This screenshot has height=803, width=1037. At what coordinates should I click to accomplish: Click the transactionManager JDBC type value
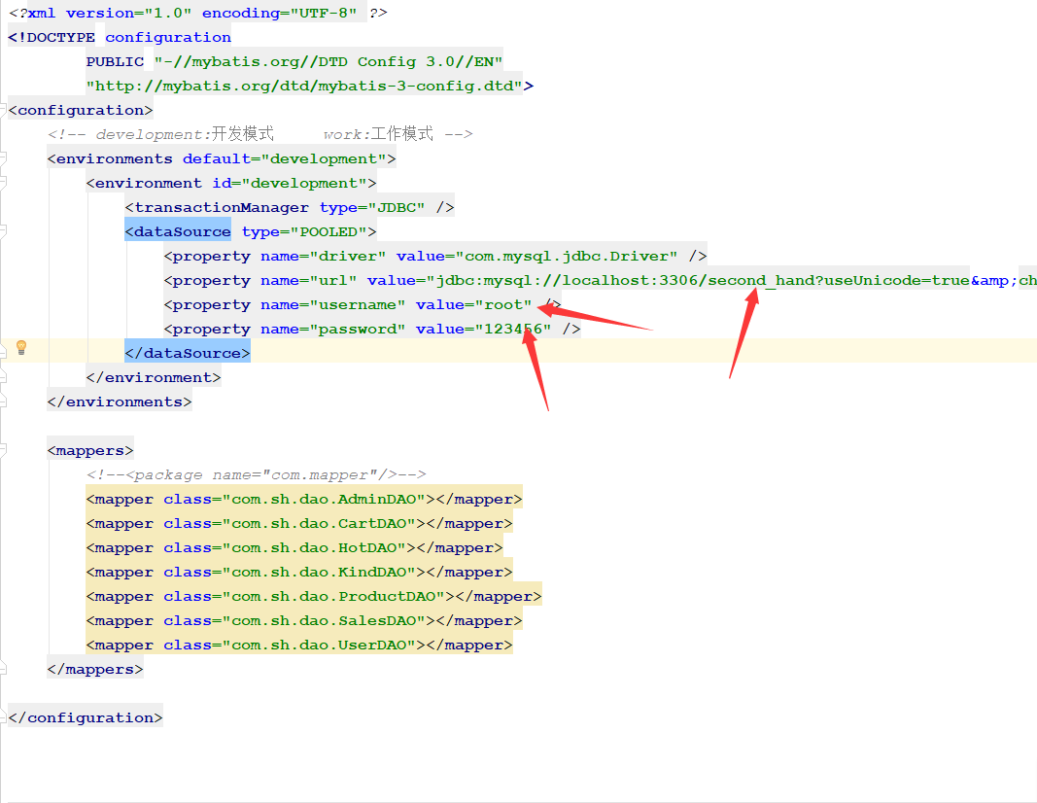click(403, 206)
